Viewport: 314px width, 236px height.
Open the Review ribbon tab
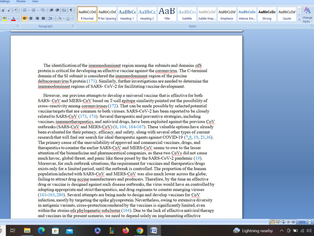click(21, 1)
